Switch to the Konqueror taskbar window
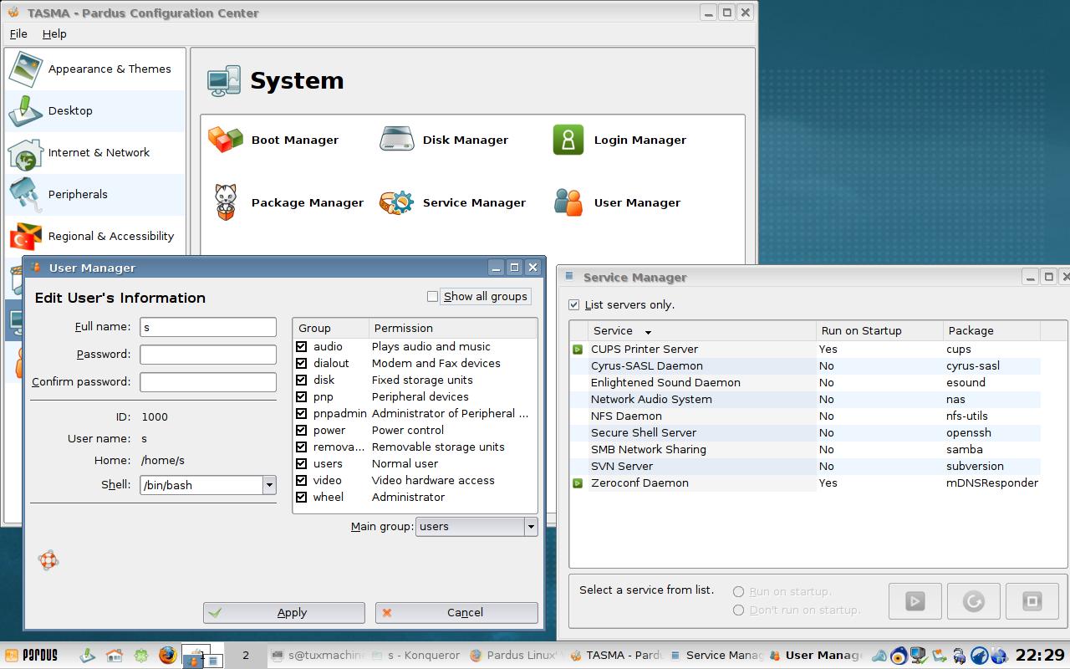Viewport: 1070px width, 669px height. [416, 656]
